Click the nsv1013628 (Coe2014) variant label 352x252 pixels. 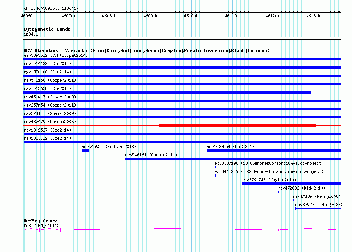click(47, 88)
